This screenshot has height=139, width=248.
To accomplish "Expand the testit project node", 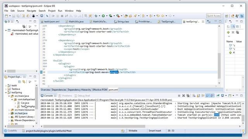I will tap(6, 86).
